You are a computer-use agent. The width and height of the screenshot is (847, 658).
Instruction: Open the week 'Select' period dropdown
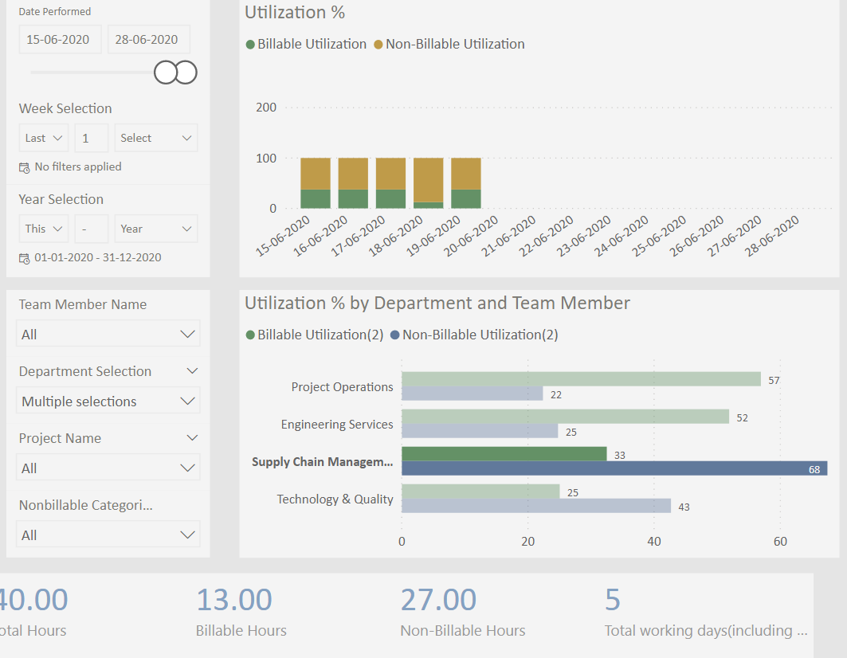pyautogui.click(x=156, y=138)
